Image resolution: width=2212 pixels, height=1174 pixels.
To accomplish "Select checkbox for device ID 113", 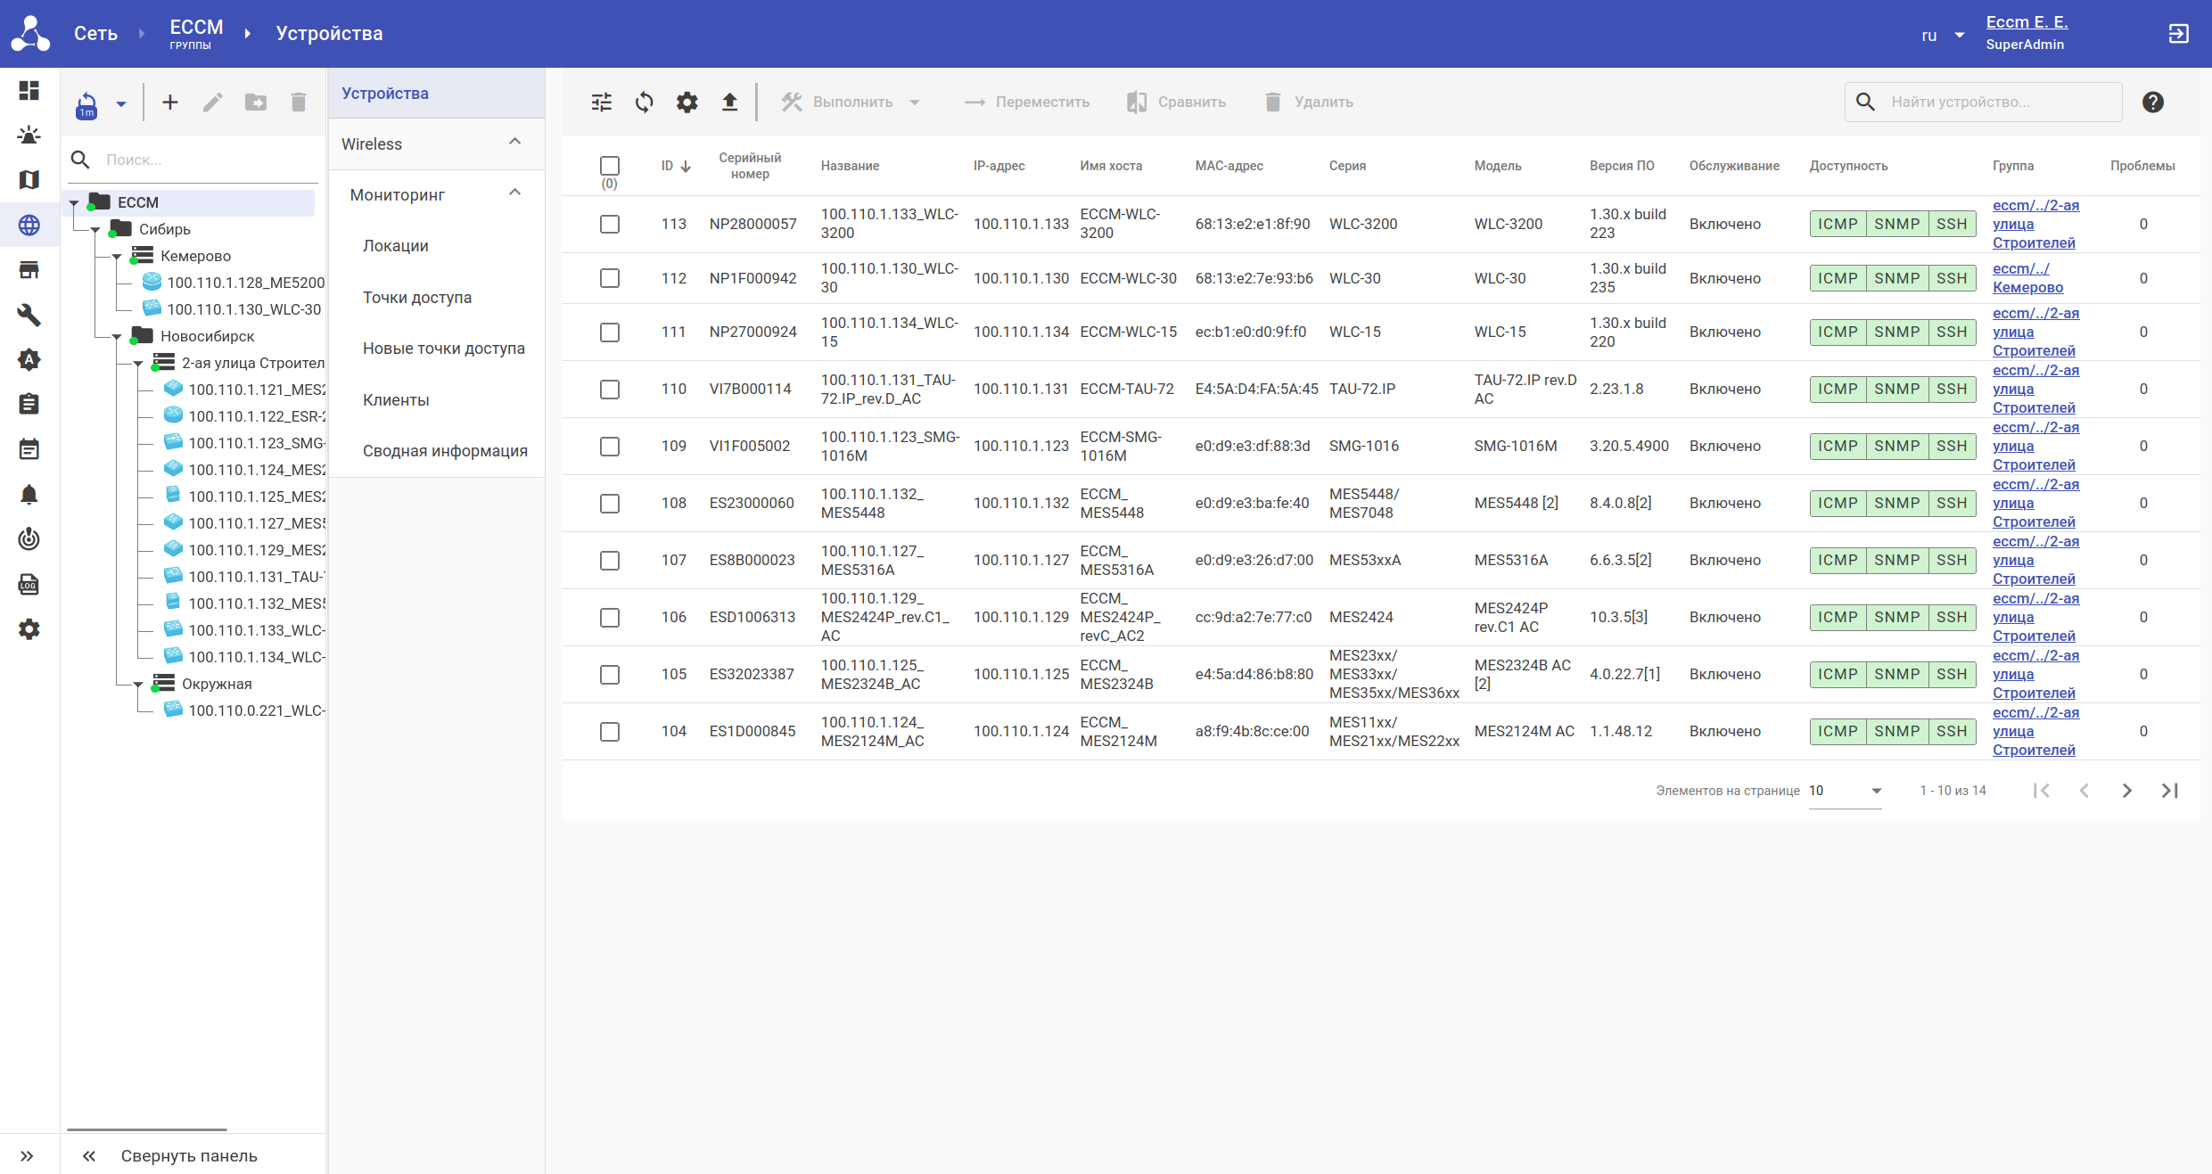I will tap(610, 225).
